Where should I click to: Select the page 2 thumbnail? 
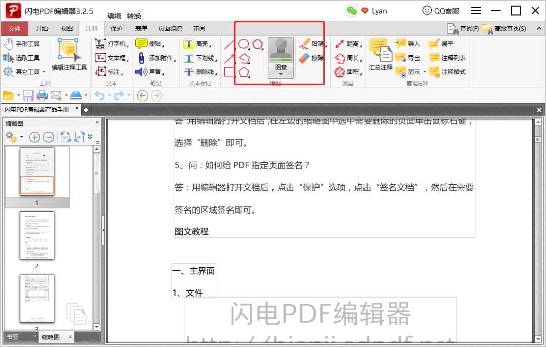(x=37, y=235)
